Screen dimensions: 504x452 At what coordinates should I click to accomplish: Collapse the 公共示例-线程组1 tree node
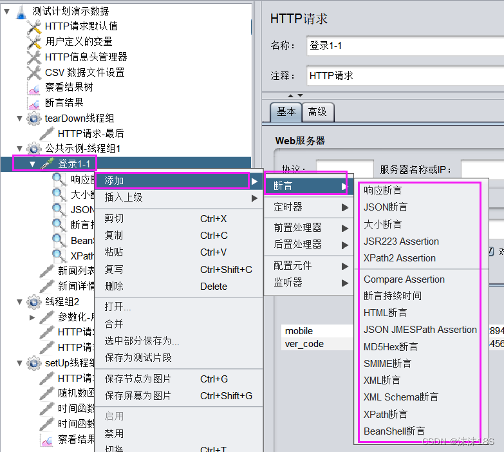pos(19,149)
